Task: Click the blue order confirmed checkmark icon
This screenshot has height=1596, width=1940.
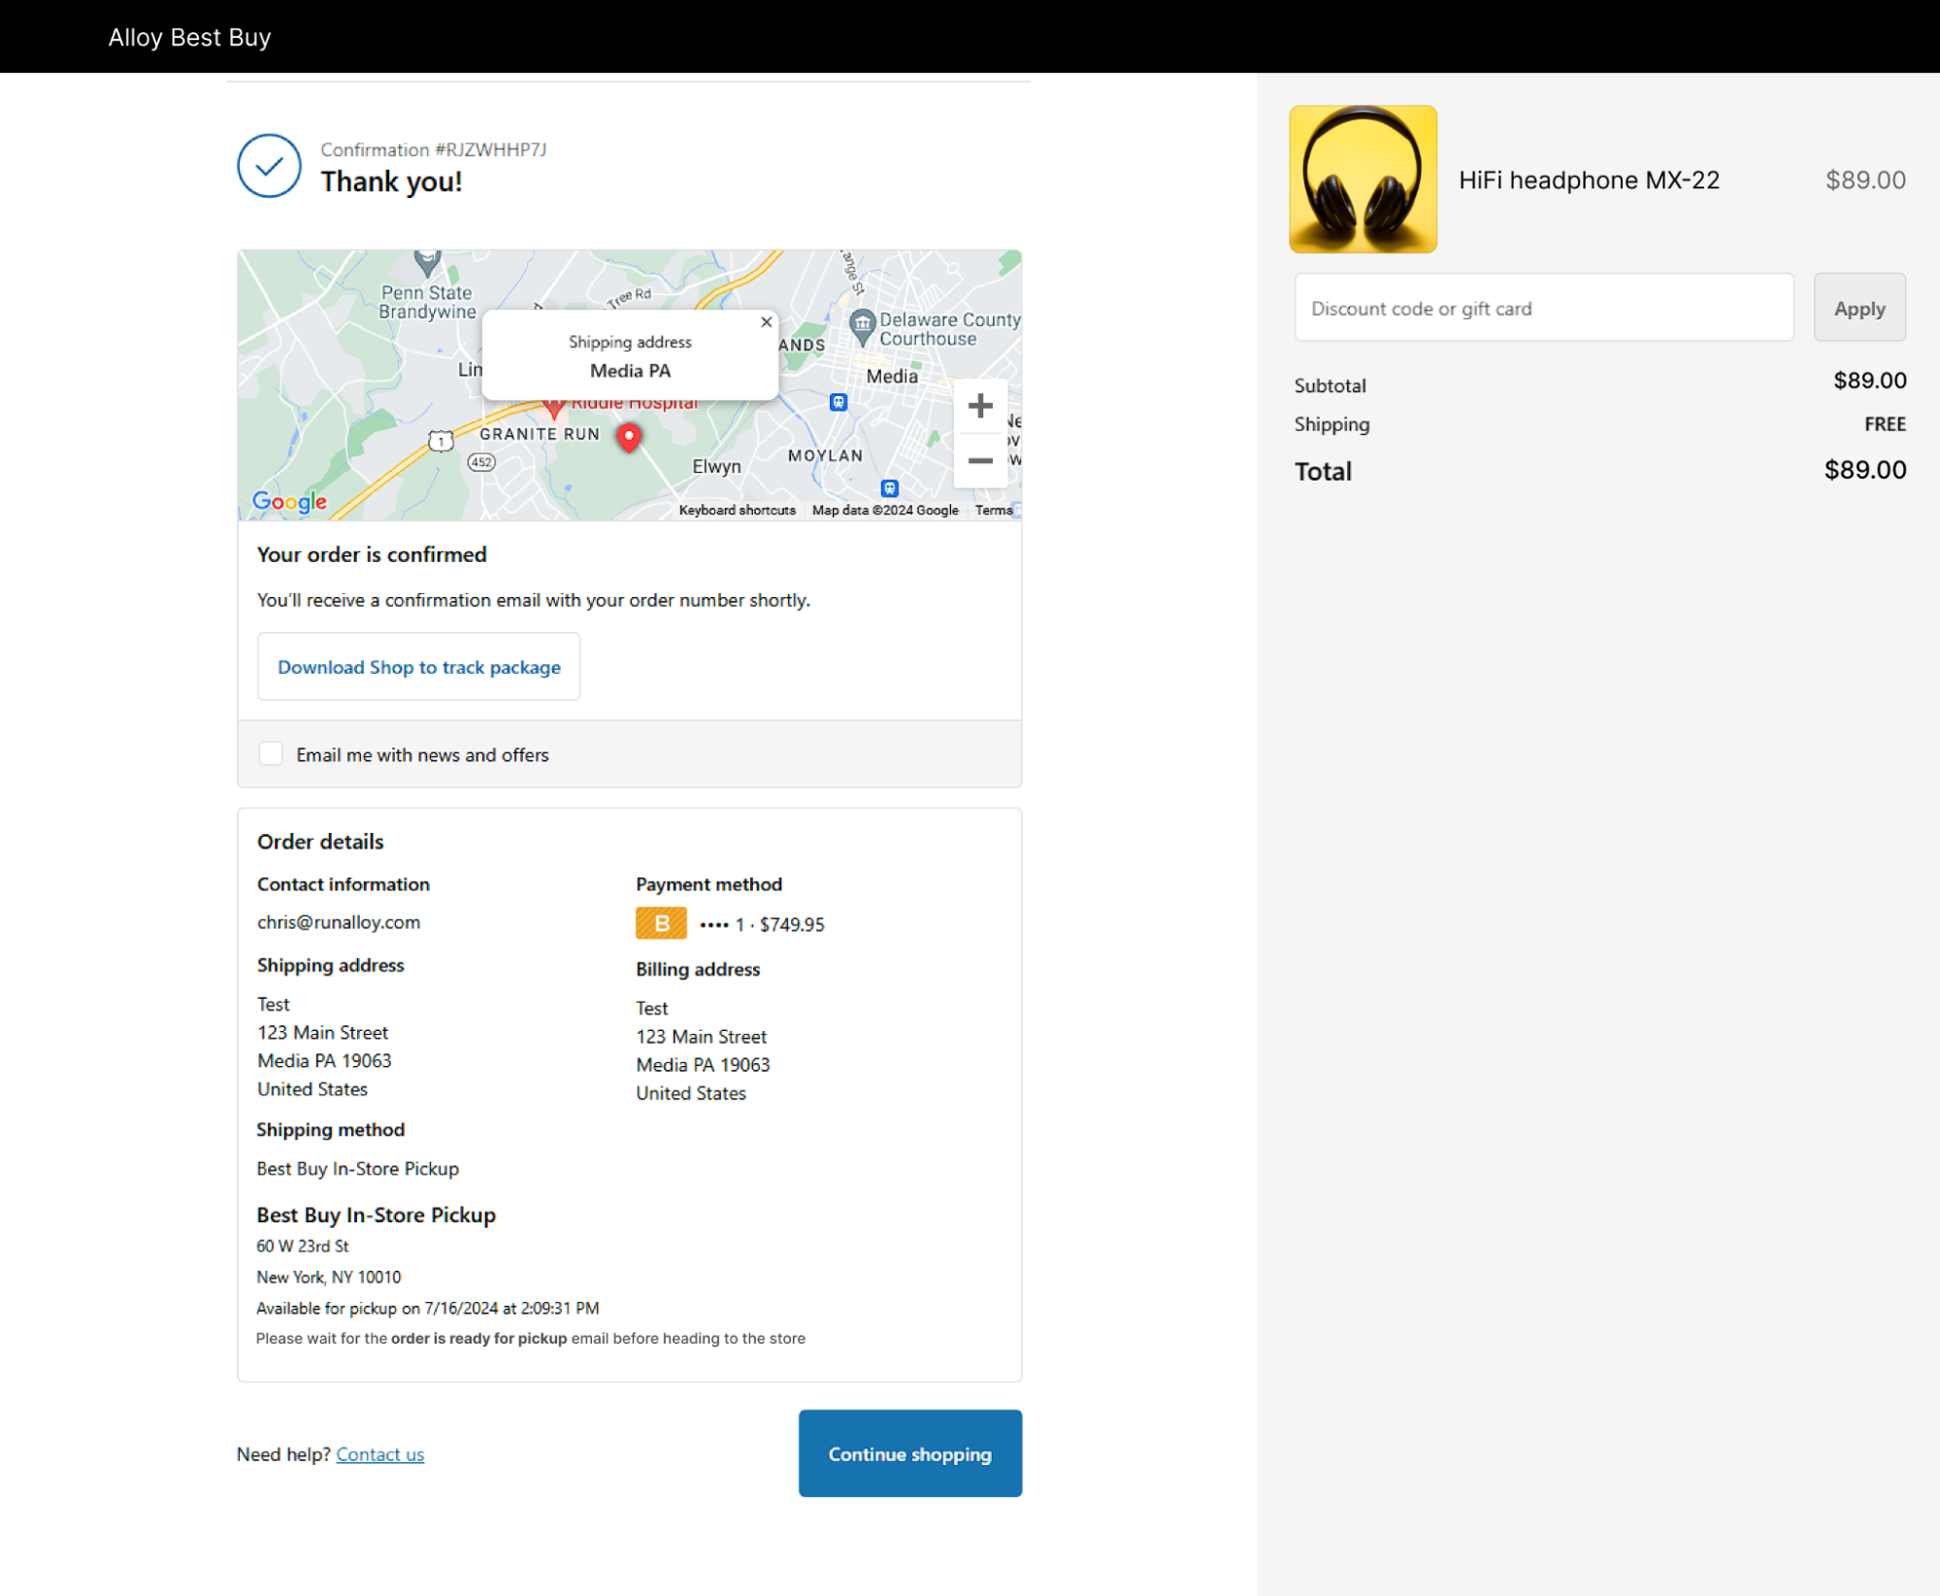Action: pos(269,166)
